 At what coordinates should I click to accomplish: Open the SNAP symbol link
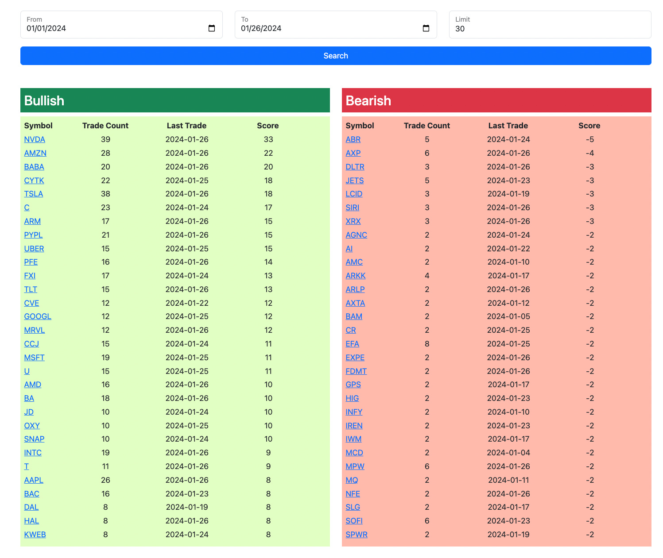coord(34,439)
